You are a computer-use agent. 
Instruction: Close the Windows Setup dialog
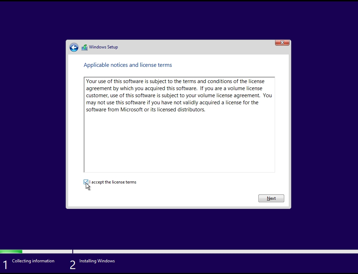click(282, 42)
